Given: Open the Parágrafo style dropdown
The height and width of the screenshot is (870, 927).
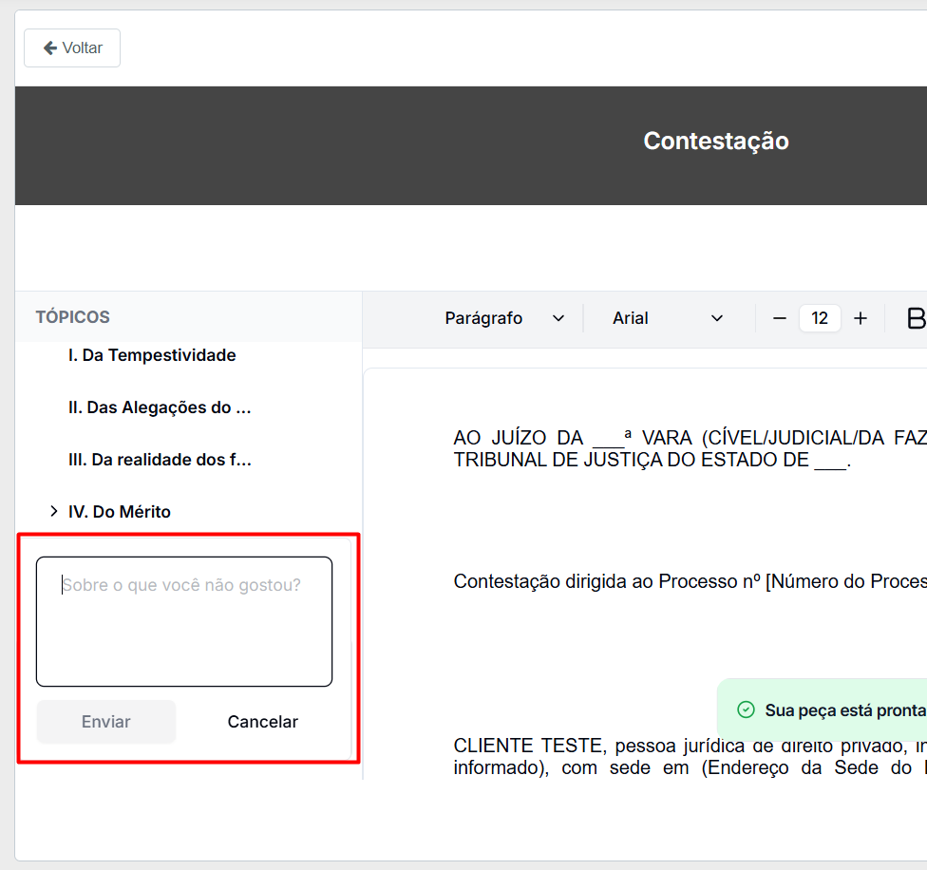Looking at the screenshot, I should [504, 318].
